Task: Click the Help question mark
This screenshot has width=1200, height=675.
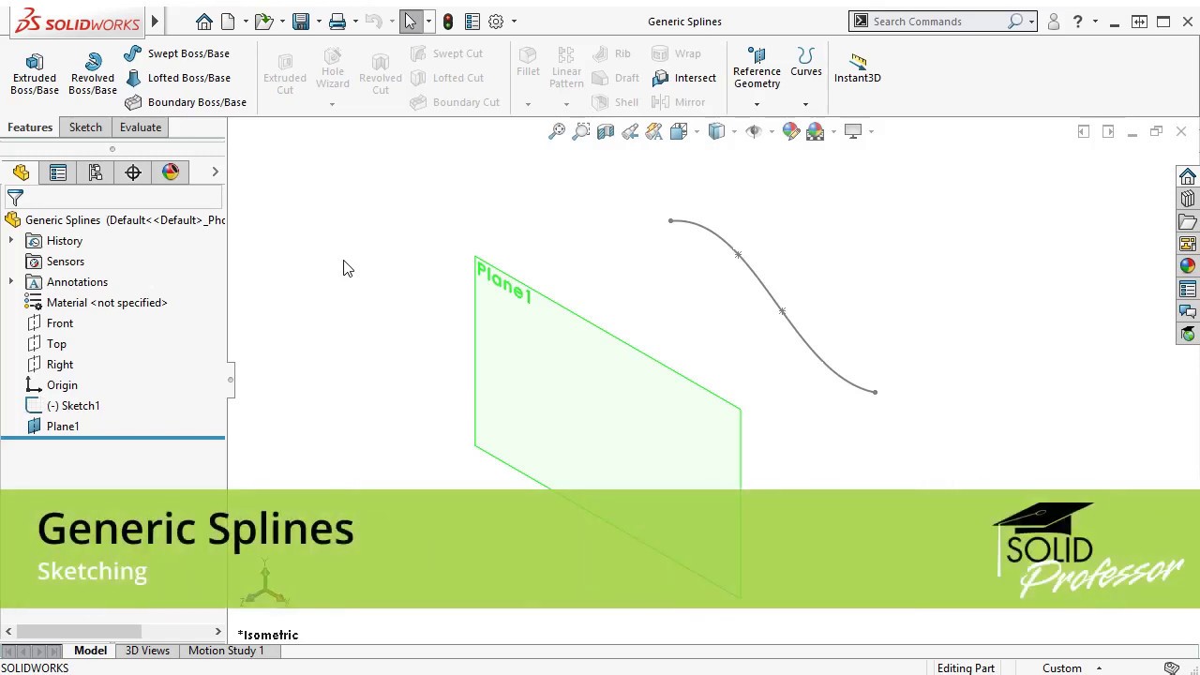Action: pos(1077,21)
